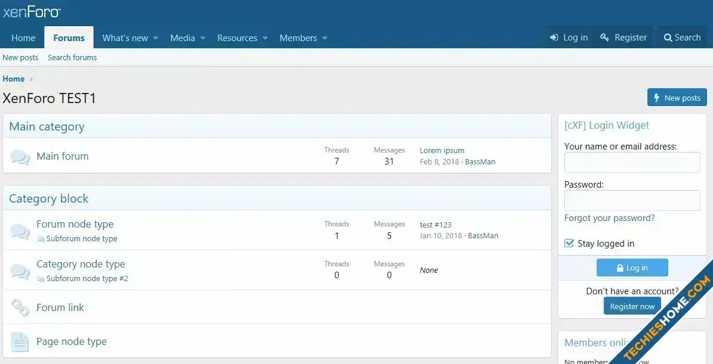713x364 pixels.
Task: Click the Category node type speech bubble icon
Action: pyautogui.click(x=20, y=272)
